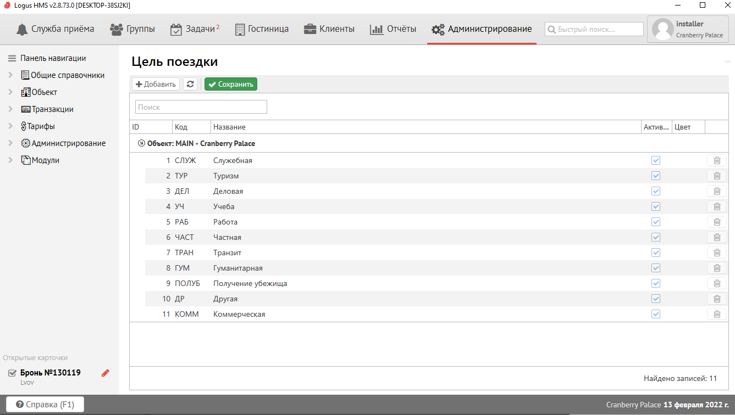Expand the Общие справочники tree node
This screenshot has height=415, width=735.
[10, 75]
